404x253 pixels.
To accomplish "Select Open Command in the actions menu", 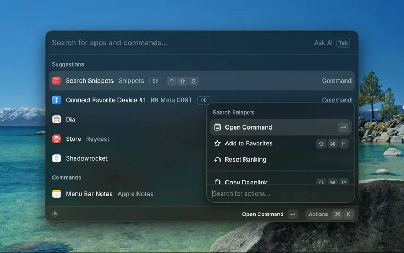I will (248, 127).
